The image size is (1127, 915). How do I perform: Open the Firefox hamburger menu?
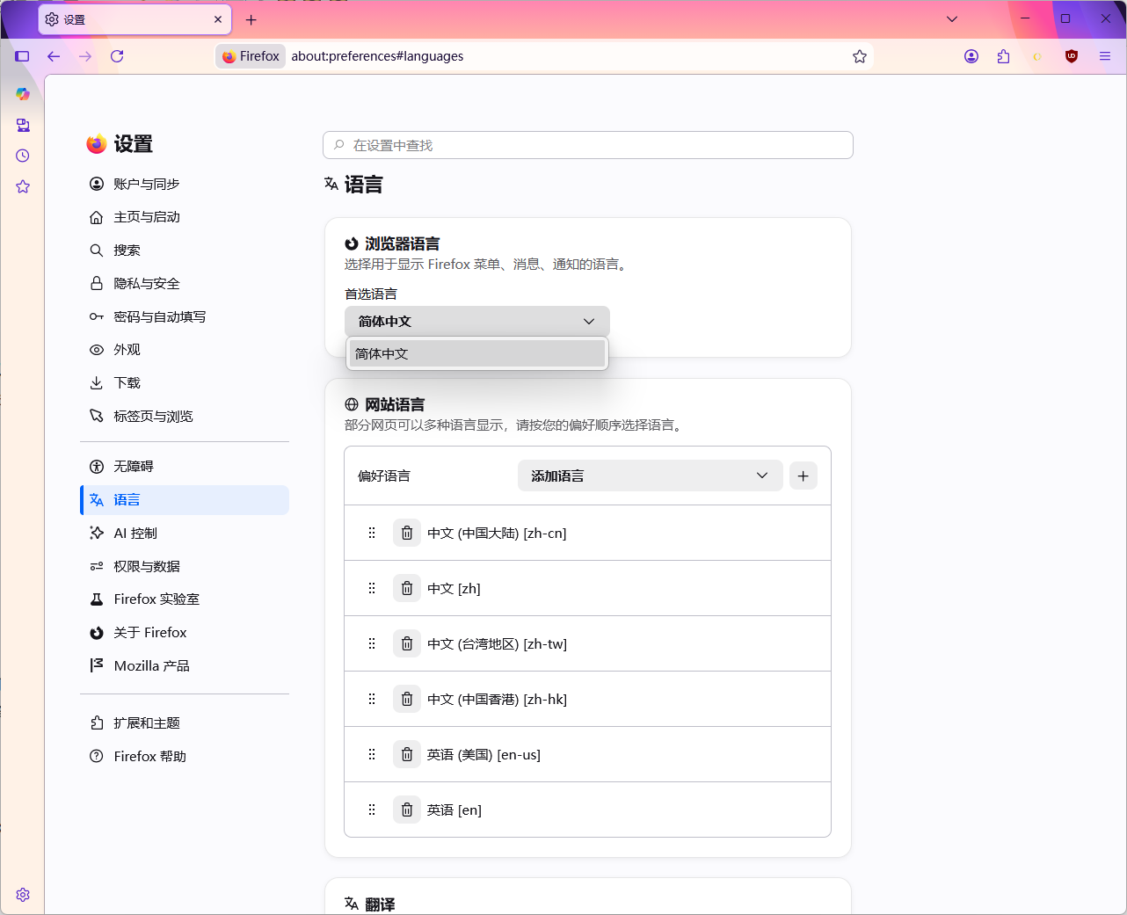[1105, 56]
